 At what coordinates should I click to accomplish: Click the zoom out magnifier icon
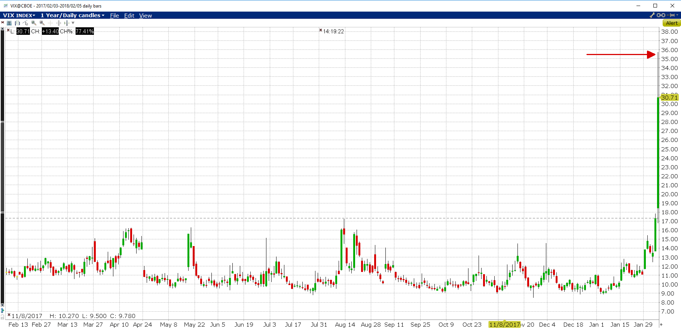[42, 23]
